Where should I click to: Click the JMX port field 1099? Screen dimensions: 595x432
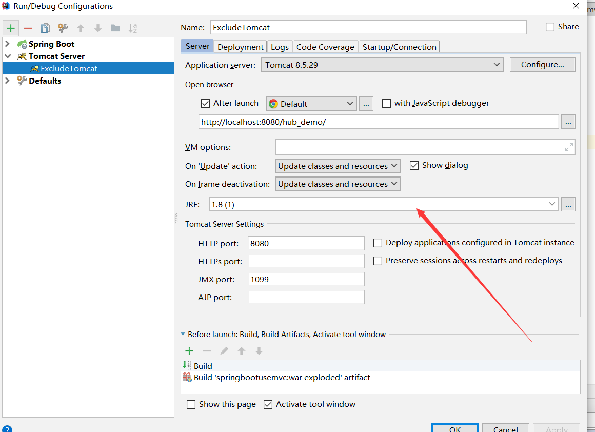pyautogui.click(x=306, y=280)
